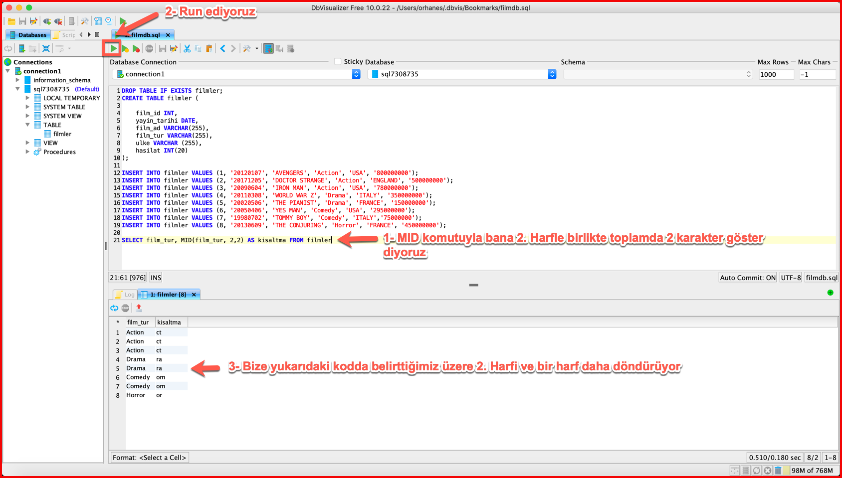Click the create database connection icon in tree toolbar
This screenshot has height=478, width=842.
click(22, 49)
